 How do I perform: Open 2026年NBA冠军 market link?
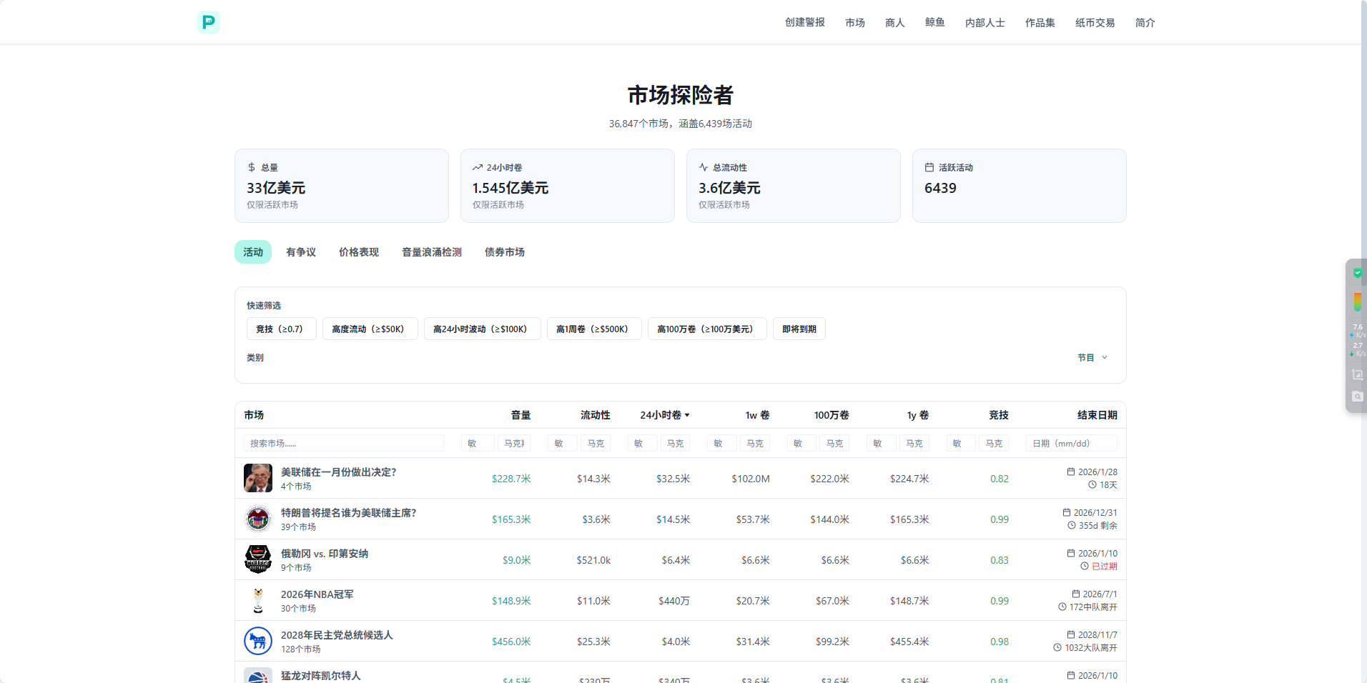click(x=317, y=594)
